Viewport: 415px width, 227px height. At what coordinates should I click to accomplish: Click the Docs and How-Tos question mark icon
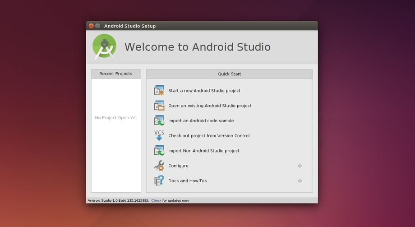[x=159, y=181]
